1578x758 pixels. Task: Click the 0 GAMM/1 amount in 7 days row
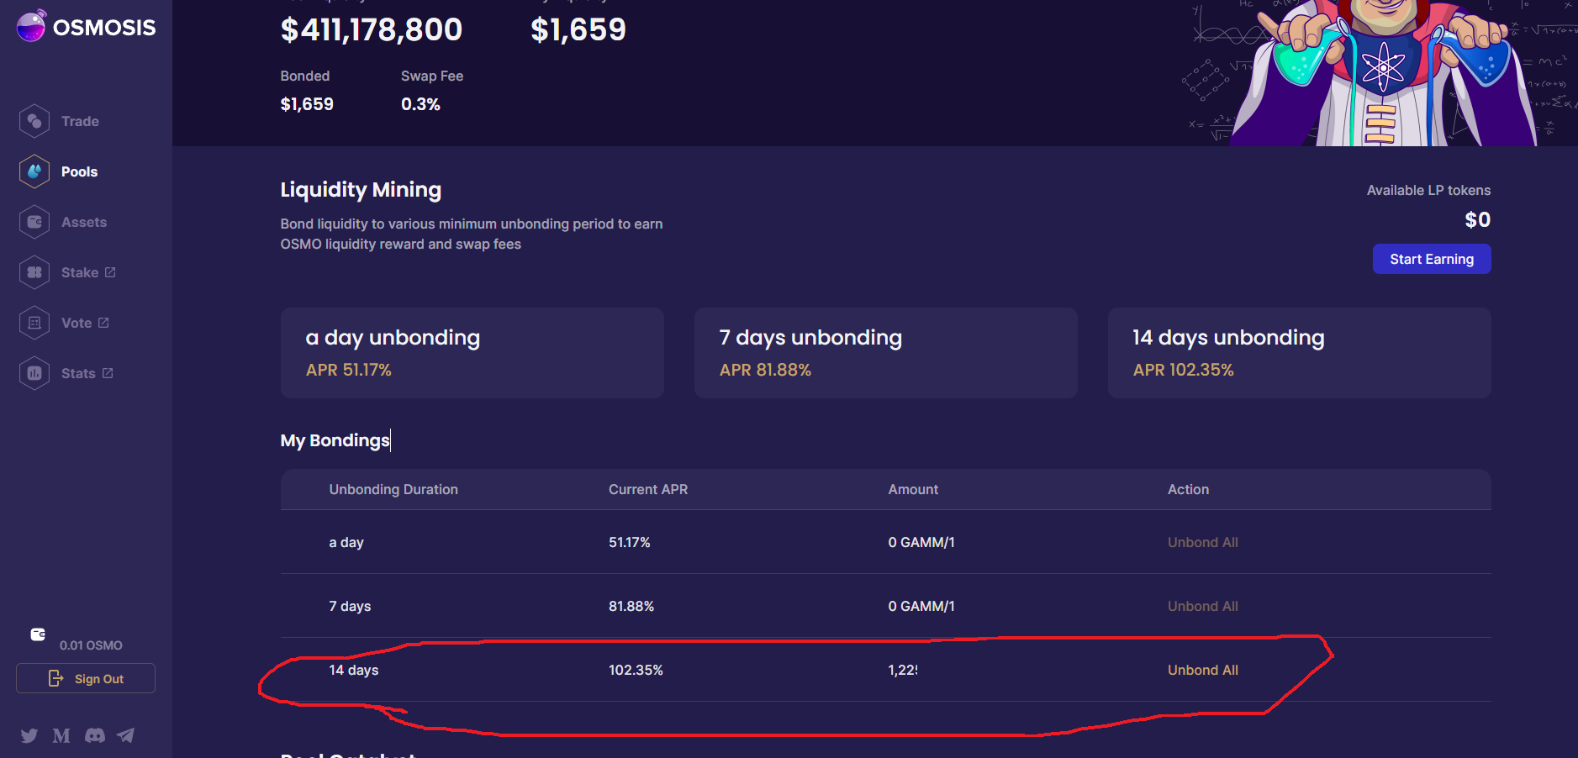coord(921,606)
